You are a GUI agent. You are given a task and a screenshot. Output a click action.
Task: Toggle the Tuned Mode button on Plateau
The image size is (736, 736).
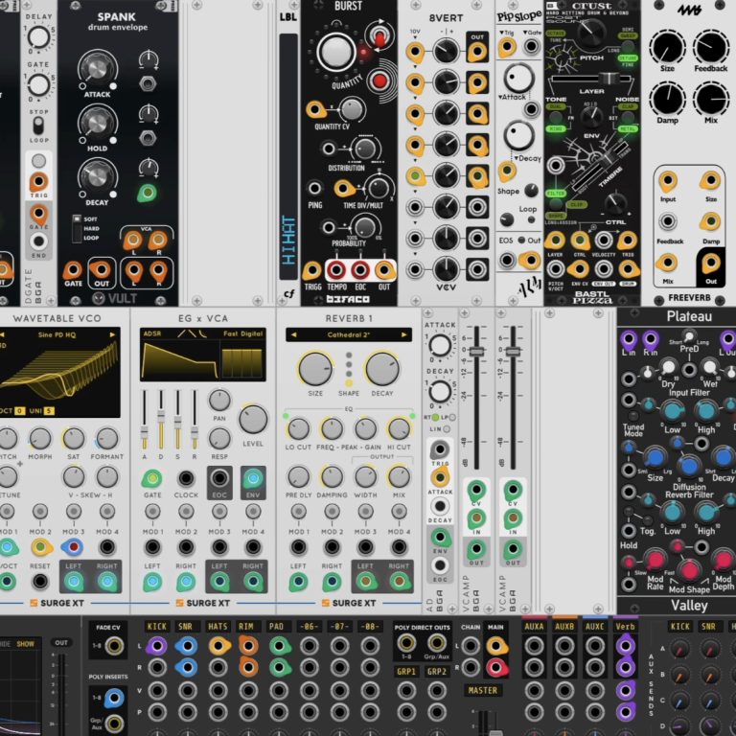click(633, 416)
